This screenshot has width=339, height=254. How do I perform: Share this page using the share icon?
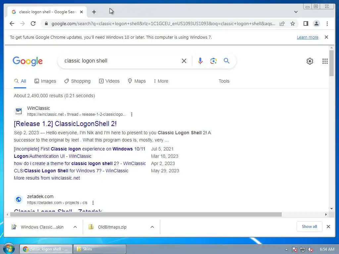[282, 23]
